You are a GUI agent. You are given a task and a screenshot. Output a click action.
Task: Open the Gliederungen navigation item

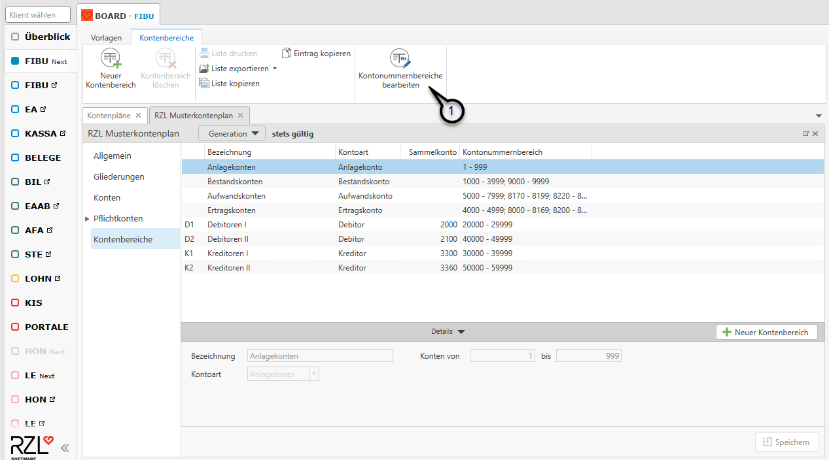[118, 177]
